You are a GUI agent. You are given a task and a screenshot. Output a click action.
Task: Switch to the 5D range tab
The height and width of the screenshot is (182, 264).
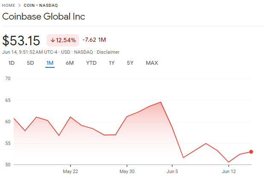click(x=30, y=63)
